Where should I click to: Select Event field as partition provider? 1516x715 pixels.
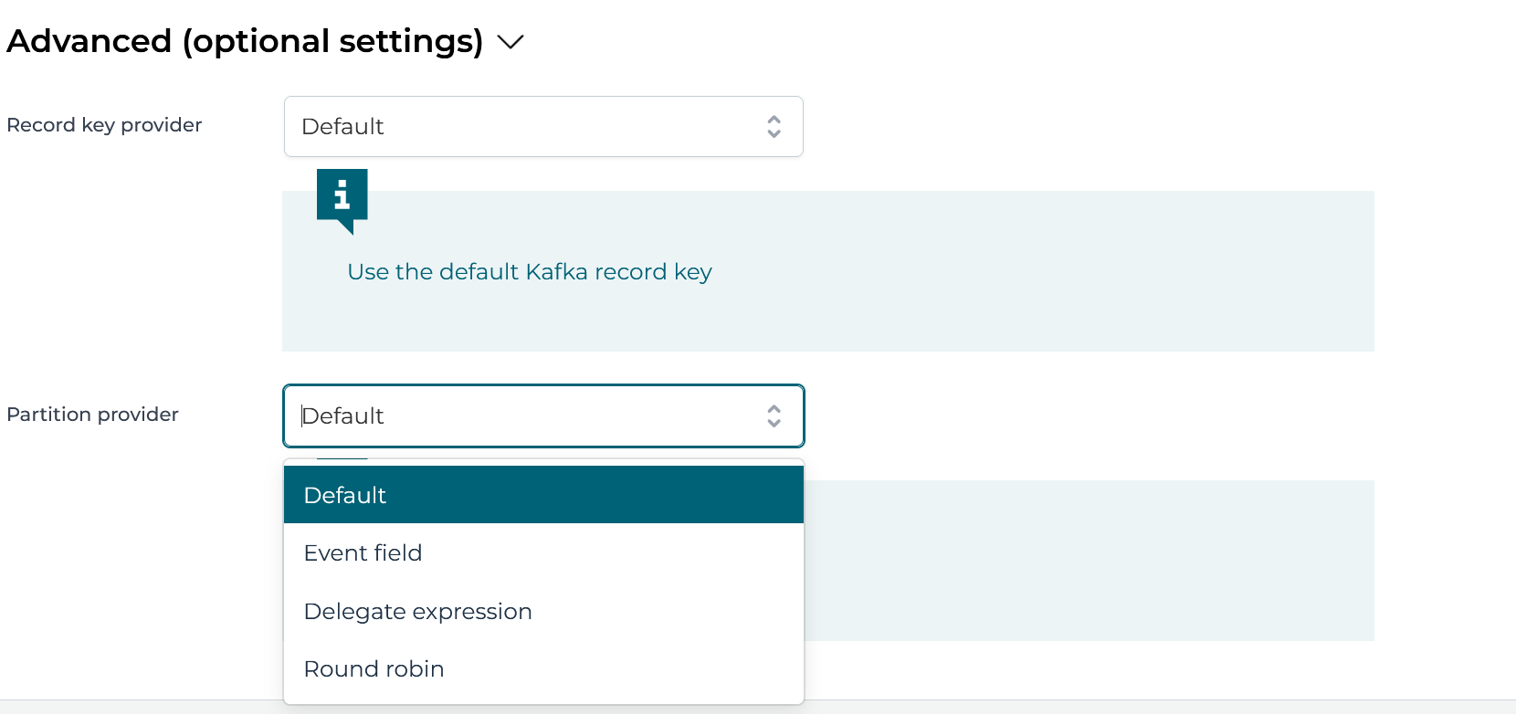[x=543, y=552]
